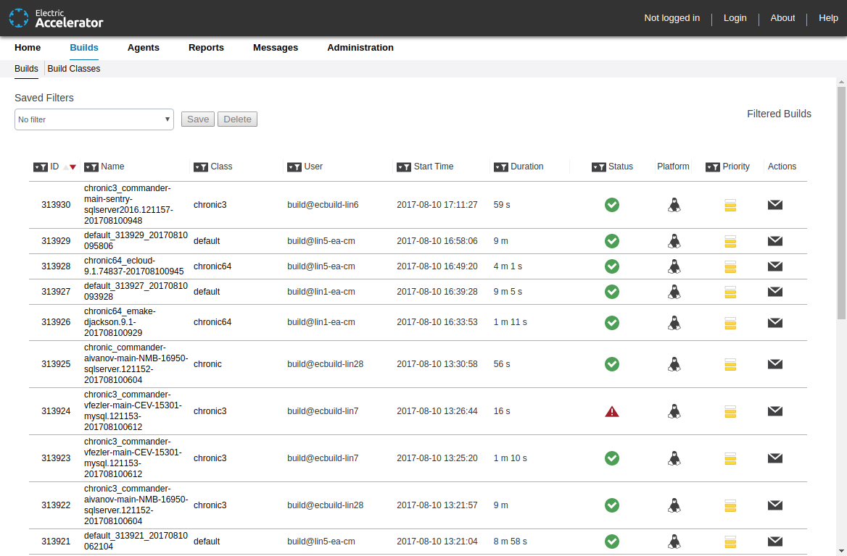Image resolution: width=847 pixels, height=556 pixels.
Task: Click the Electric Accelerator logo
Action: pos(56,18)
